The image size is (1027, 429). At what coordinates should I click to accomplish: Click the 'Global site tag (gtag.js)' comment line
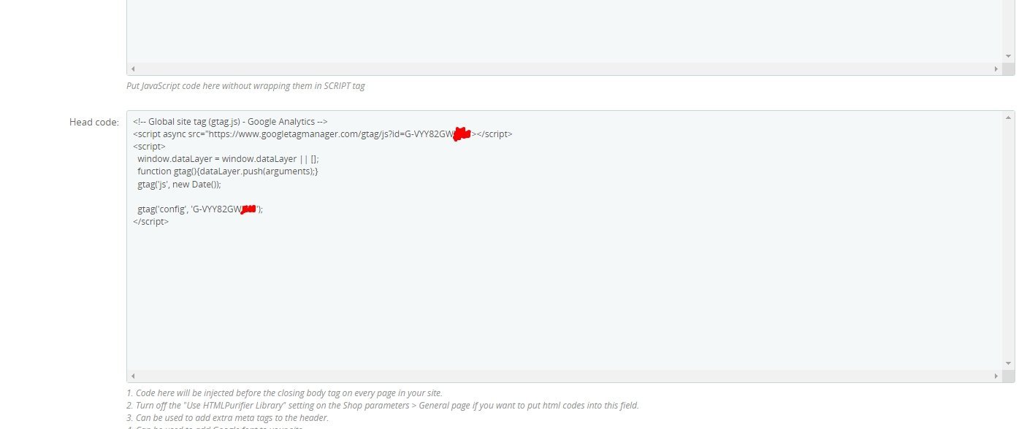(x=230, y=122)
